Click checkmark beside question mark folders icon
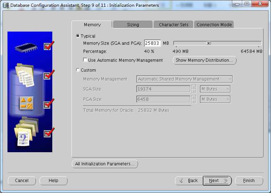This screenshot has width=271, height=193. coord(49,132)
